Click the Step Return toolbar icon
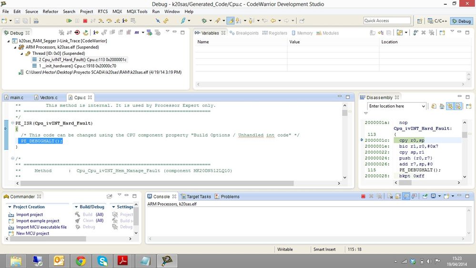476x268 pixels. pos(117,21)
